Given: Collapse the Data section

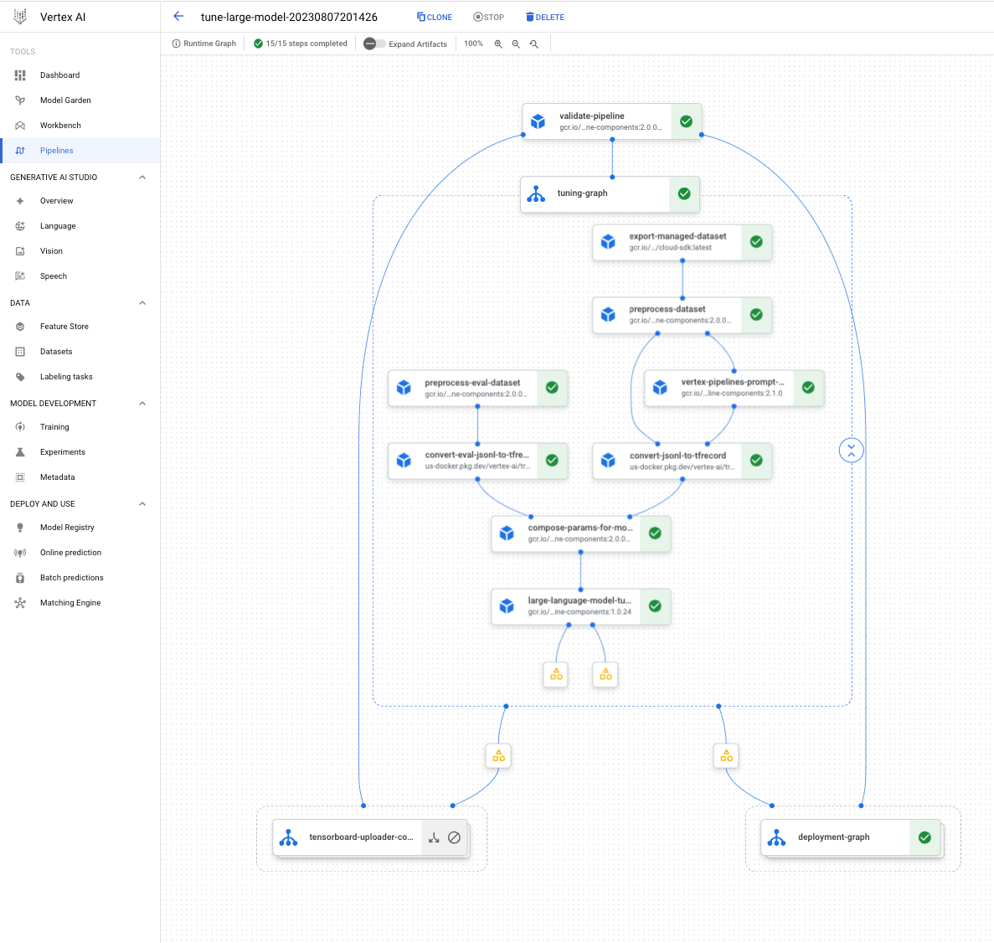Looking at the screenshot, I should 142,302.
